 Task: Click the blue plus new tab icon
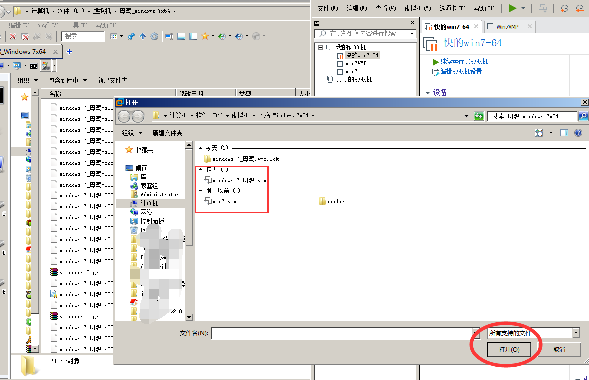pos(69,52)
